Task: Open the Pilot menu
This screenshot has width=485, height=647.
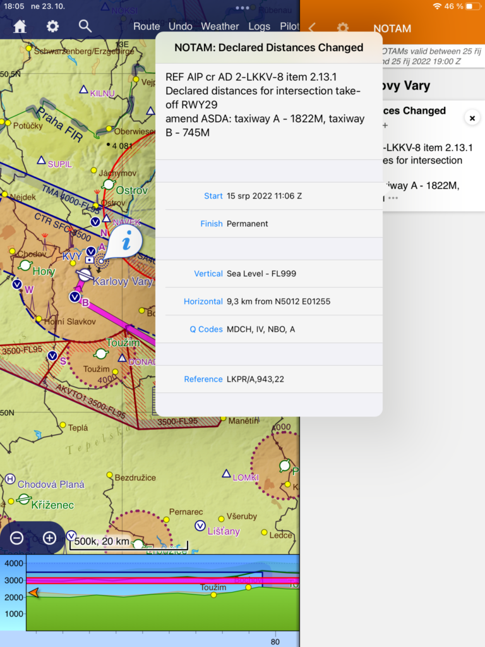Action: pos(289,27)
